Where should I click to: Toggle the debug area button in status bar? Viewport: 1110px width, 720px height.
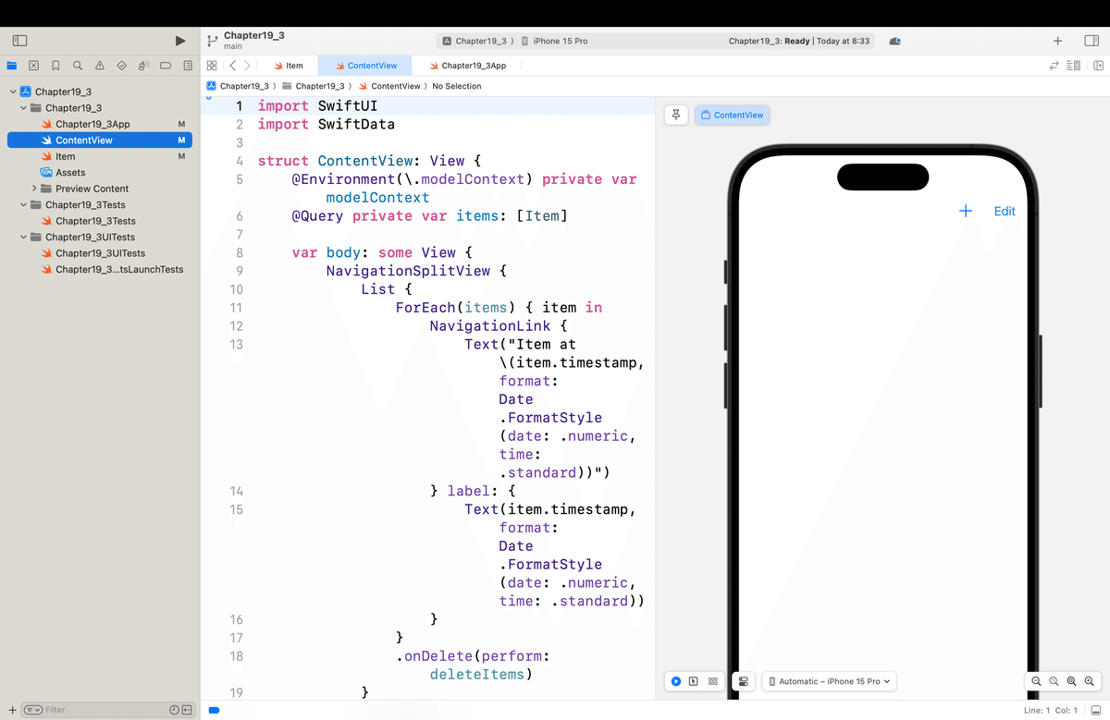tap(1097, 710)
